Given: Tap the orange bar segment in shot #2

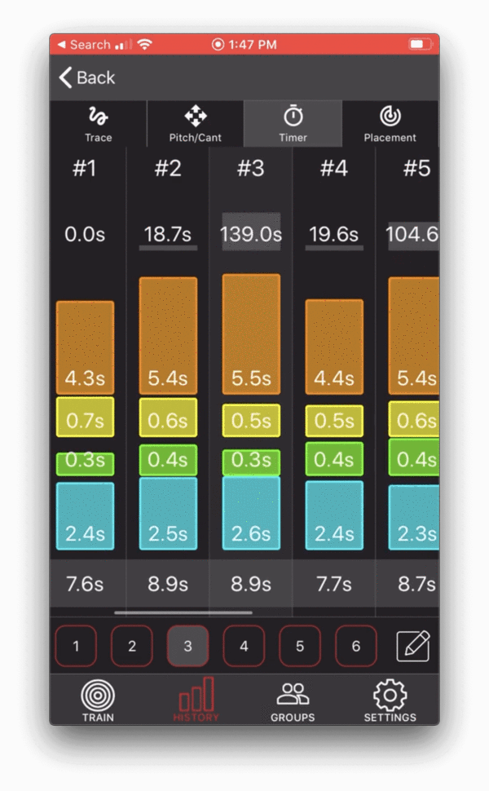Looking at the screenshot, I should 168,334.
